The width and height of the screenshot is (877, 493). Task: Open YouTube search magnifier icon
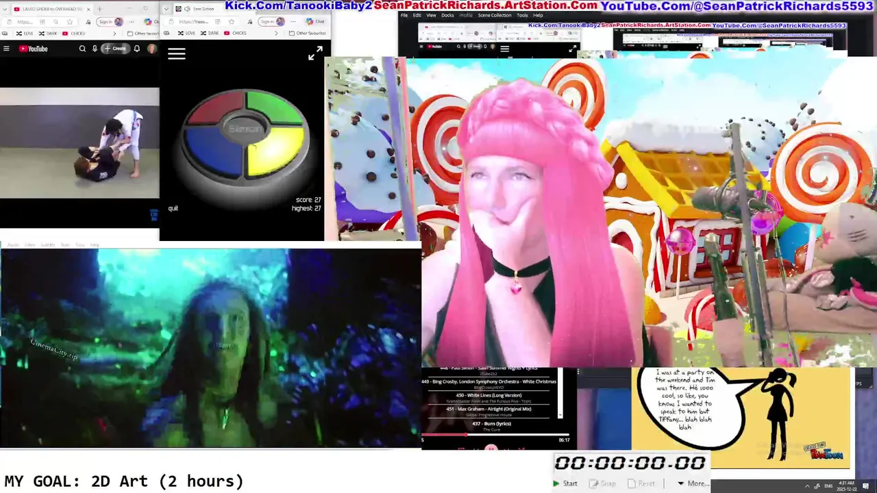pyautogui.click(x=83, y=49)
